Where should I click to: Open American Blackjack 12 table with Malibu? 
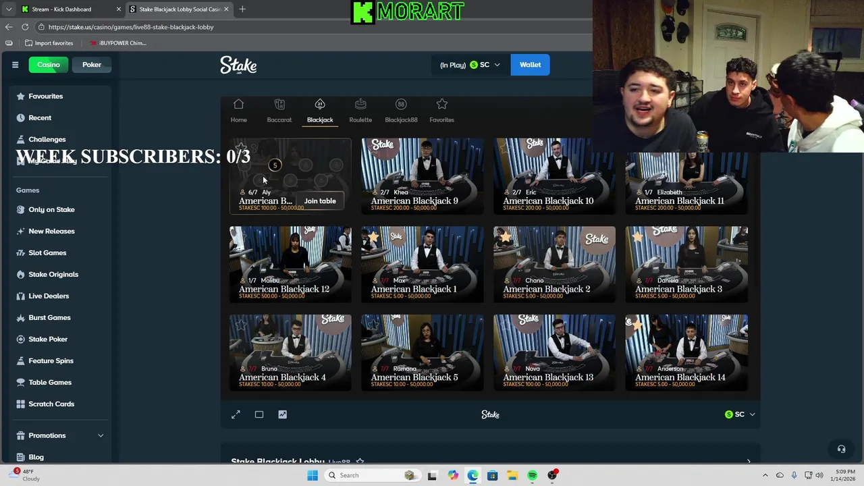[x=290, y=264]
